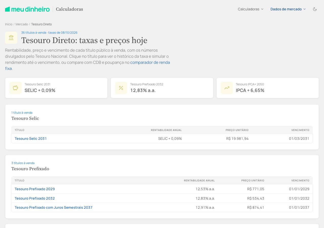The width and height of the screenshot is (324, 228).
Task: Select the Tesouro Prefixado 2032 summary card
Action: 162,88
